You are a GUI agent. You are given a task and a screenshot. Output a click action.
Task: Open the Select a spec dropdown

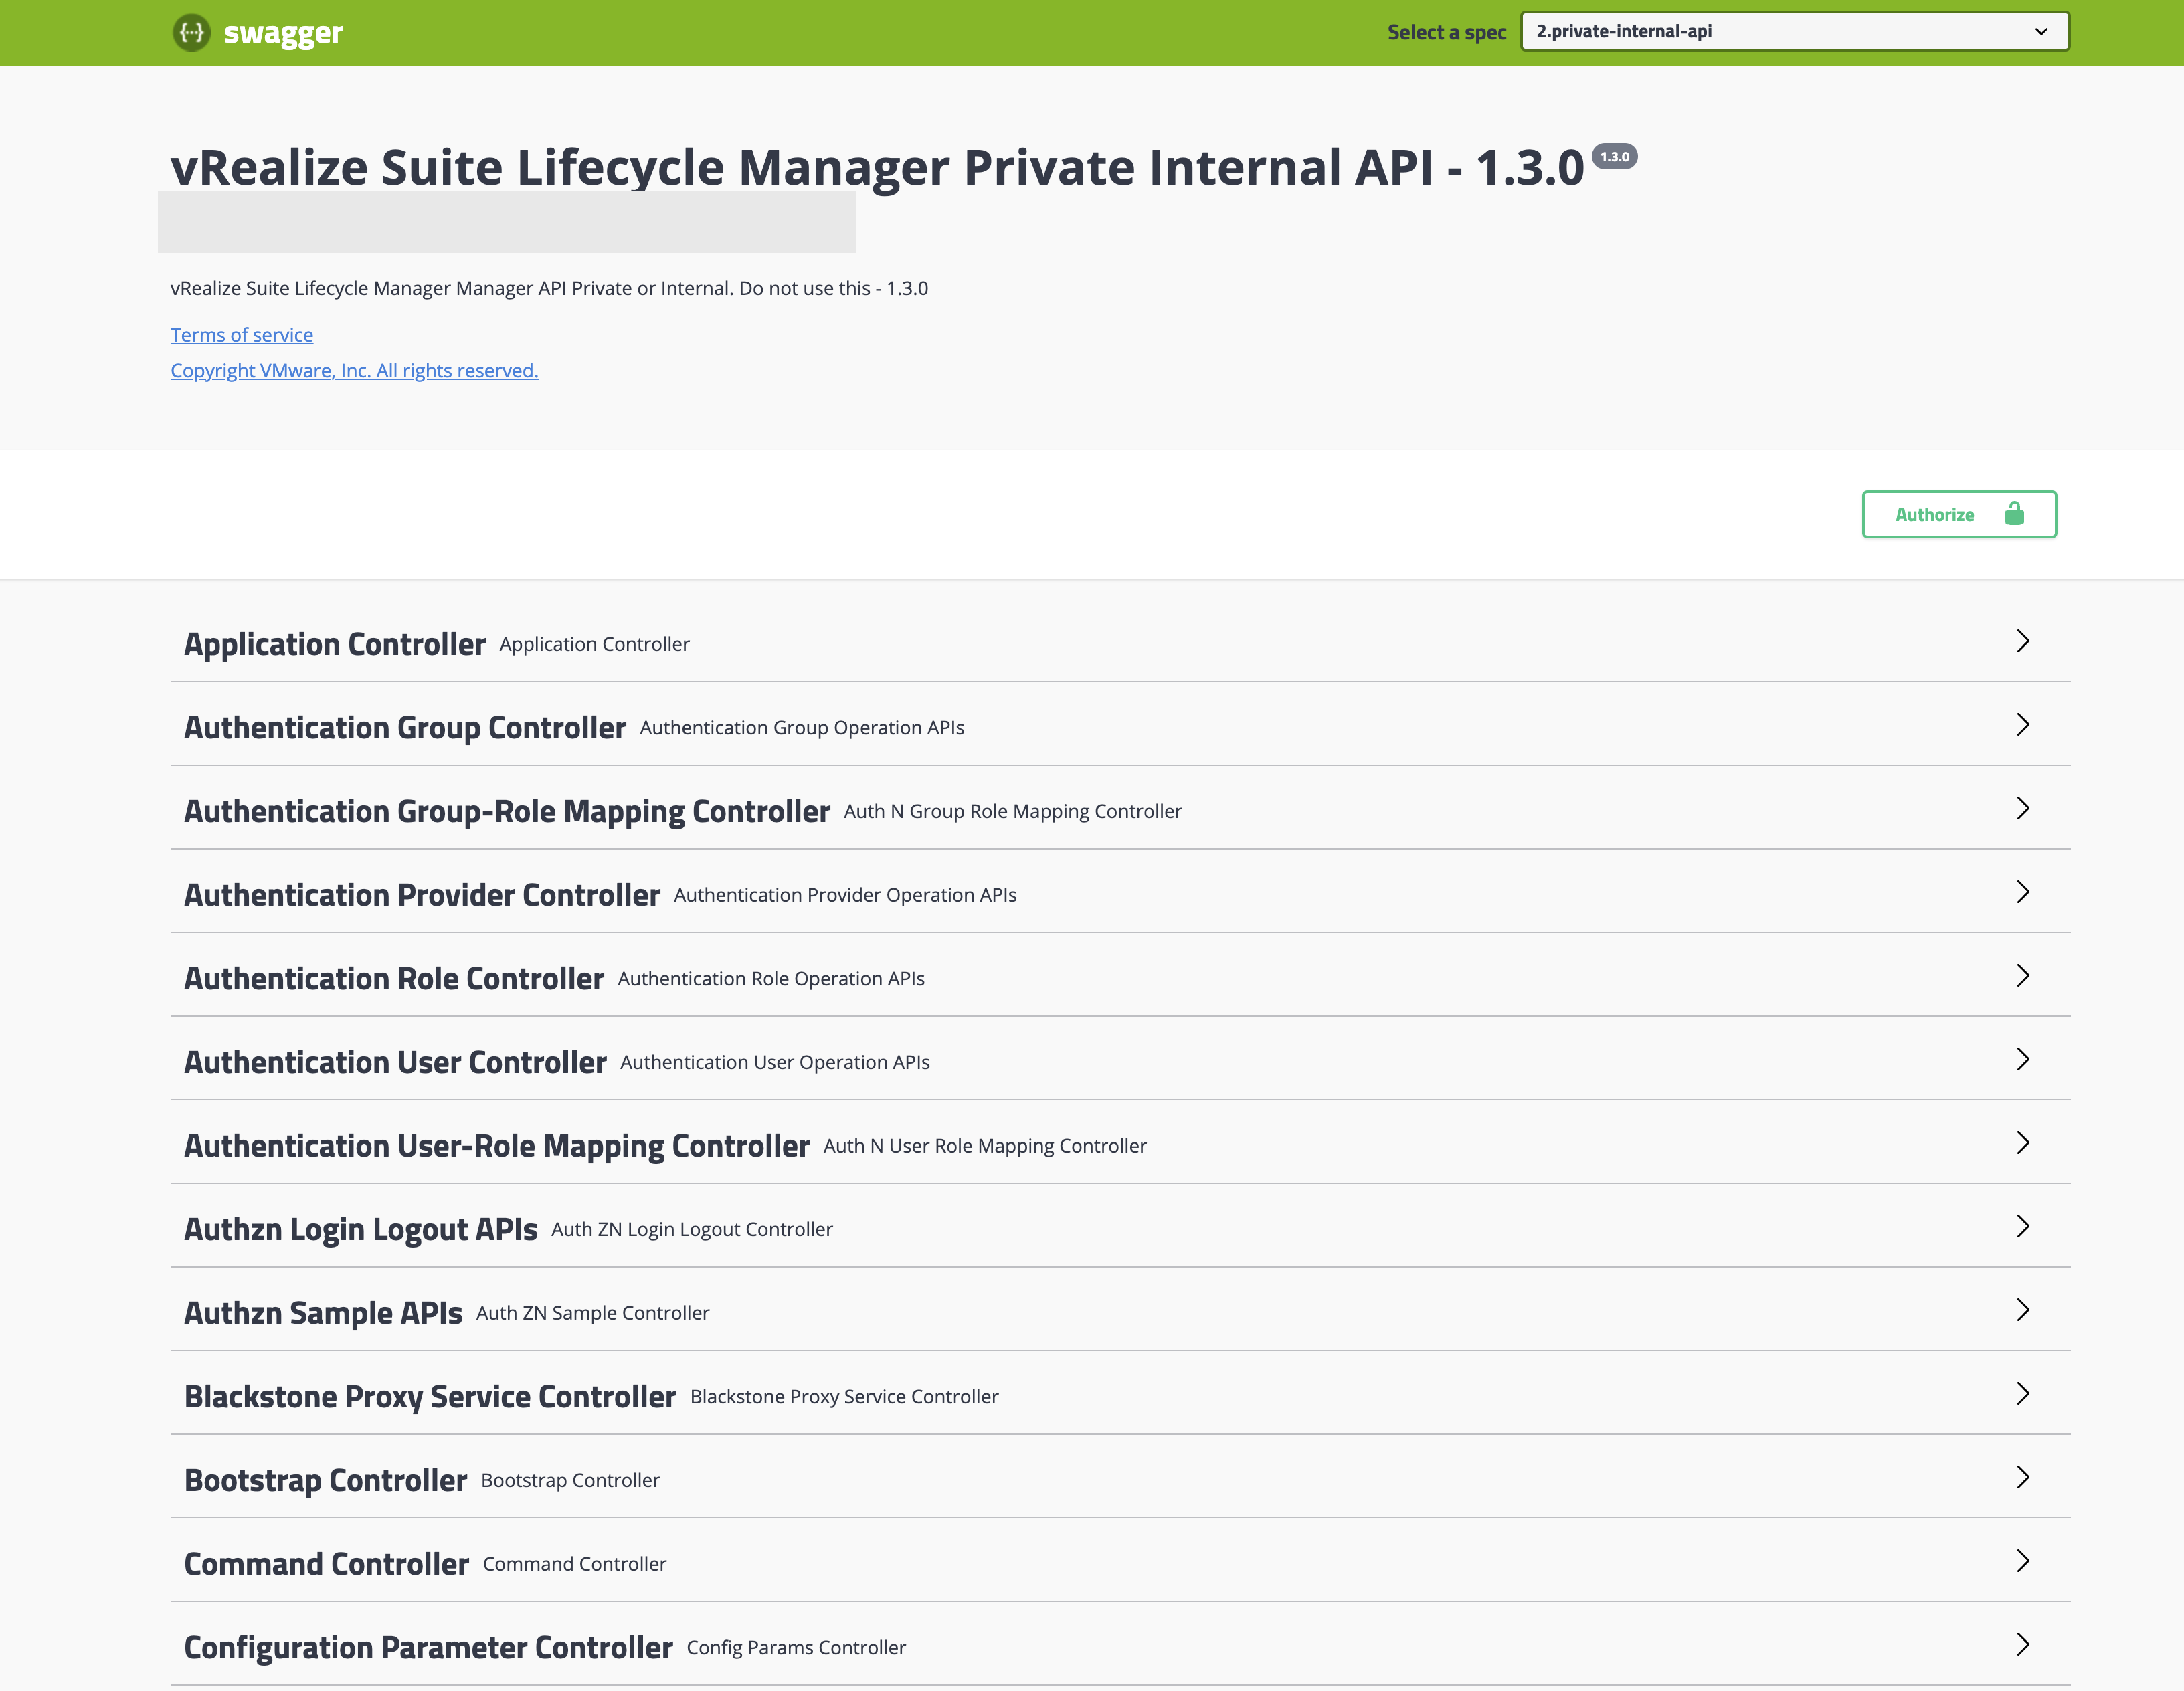tap(1794, 31)
